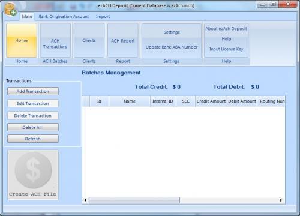Click the Edit Transaction button
Screen dimensions: 300x216
pos(33,103)
